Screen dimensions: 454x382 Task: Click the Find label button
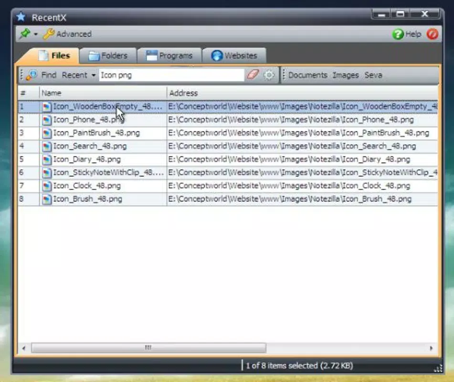point(49,75)
